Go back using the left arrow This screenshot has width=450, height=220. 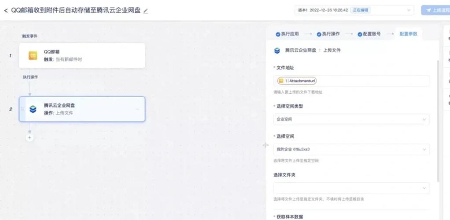pyautogui.click(x=6, y=11)
